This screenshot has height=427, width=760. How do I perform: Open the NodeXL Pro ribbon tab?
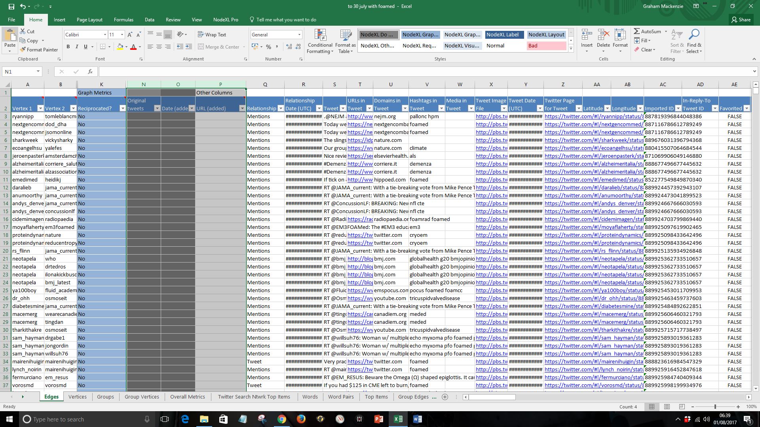coord(226,20)
